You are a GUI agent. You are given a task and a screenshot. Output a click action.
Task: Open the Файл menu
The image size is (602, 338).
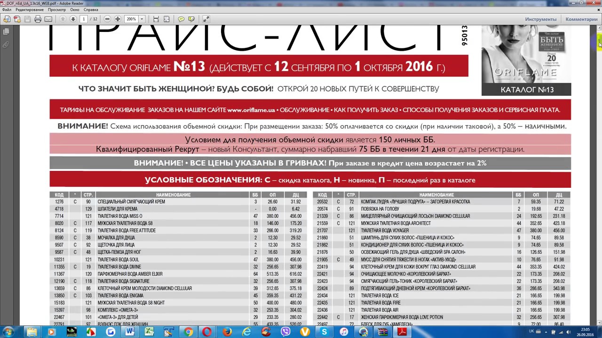pyautogui.click(x=7, y=9)
